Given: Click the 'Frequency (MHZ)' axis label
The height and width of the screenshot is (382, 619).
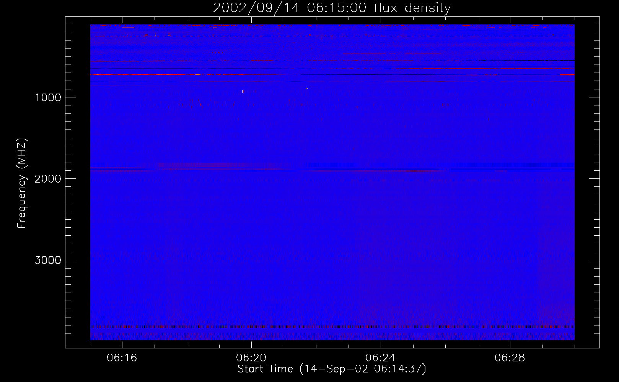Looking at the screenshot, I should click(22, 183).
